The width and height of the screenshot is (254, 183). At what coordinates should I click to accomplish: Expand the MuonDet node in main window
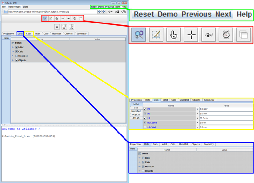tap(13, 56)
